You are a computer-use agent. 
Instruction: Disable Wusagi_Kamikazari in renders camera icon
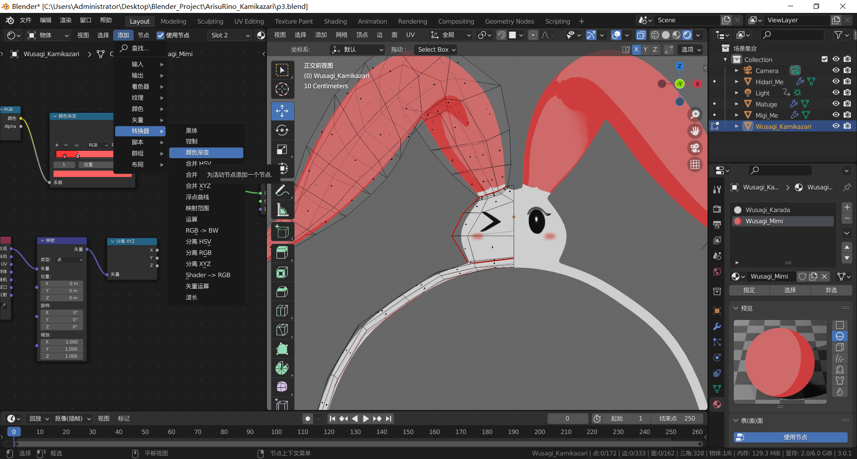[847, 126]
